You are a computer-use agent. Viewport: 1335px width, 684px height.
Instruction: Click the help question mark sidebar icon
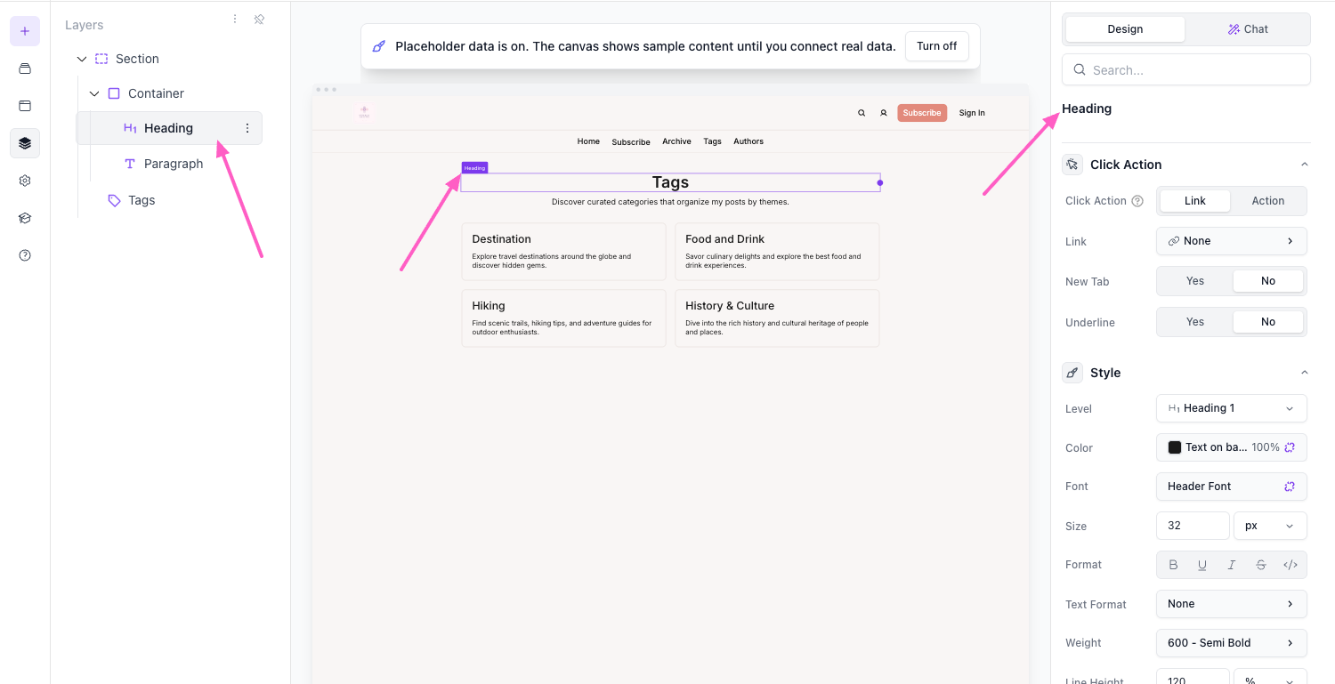[x=25, y=255]
